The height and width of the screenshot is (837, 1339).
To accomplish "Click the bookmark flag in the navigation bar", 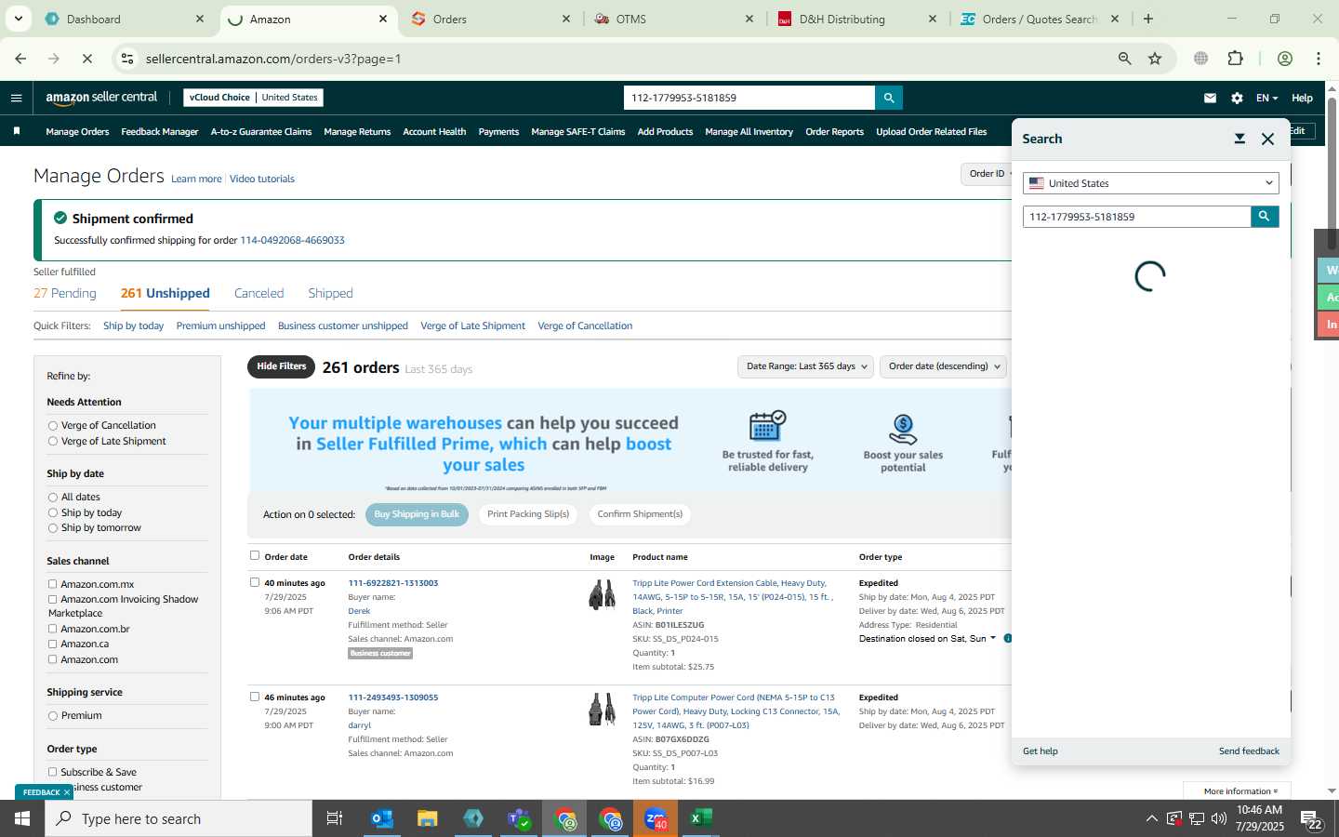I will click(17, 131).
